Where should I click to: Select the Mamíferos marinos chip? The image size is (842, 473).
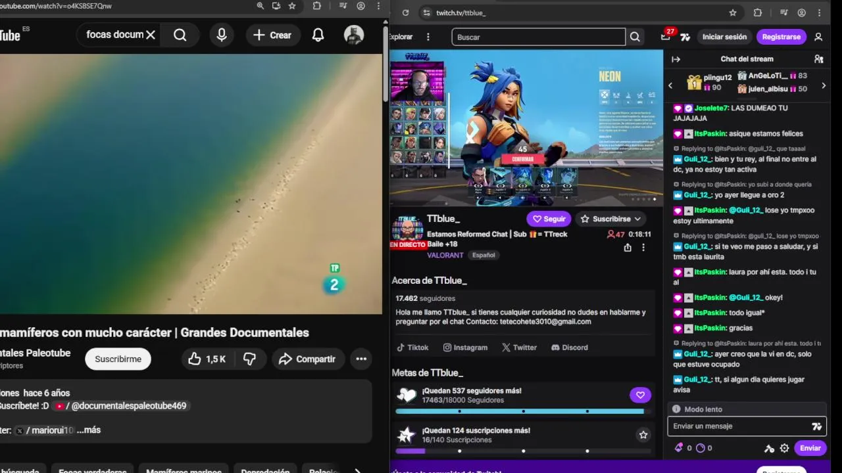point(184,469)
